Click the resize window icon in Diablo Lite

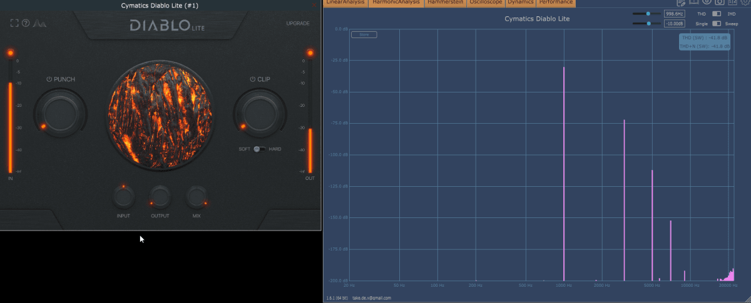click(x=14, y=24)
